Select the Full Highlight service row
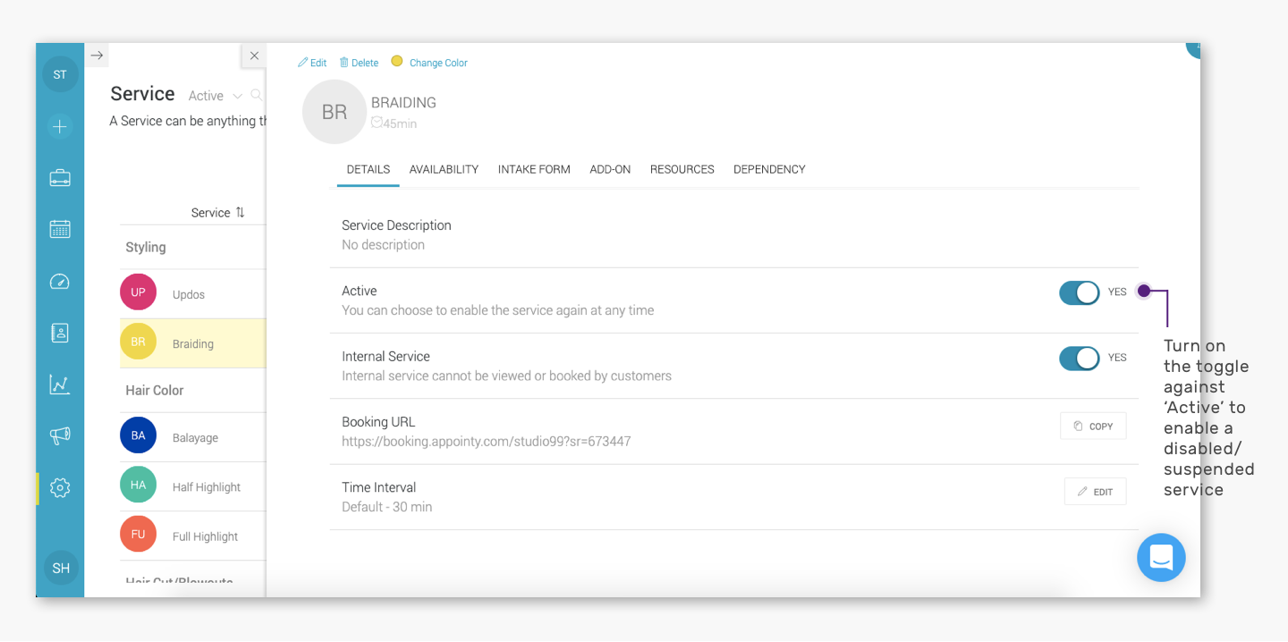 click(x=192, y=536)
